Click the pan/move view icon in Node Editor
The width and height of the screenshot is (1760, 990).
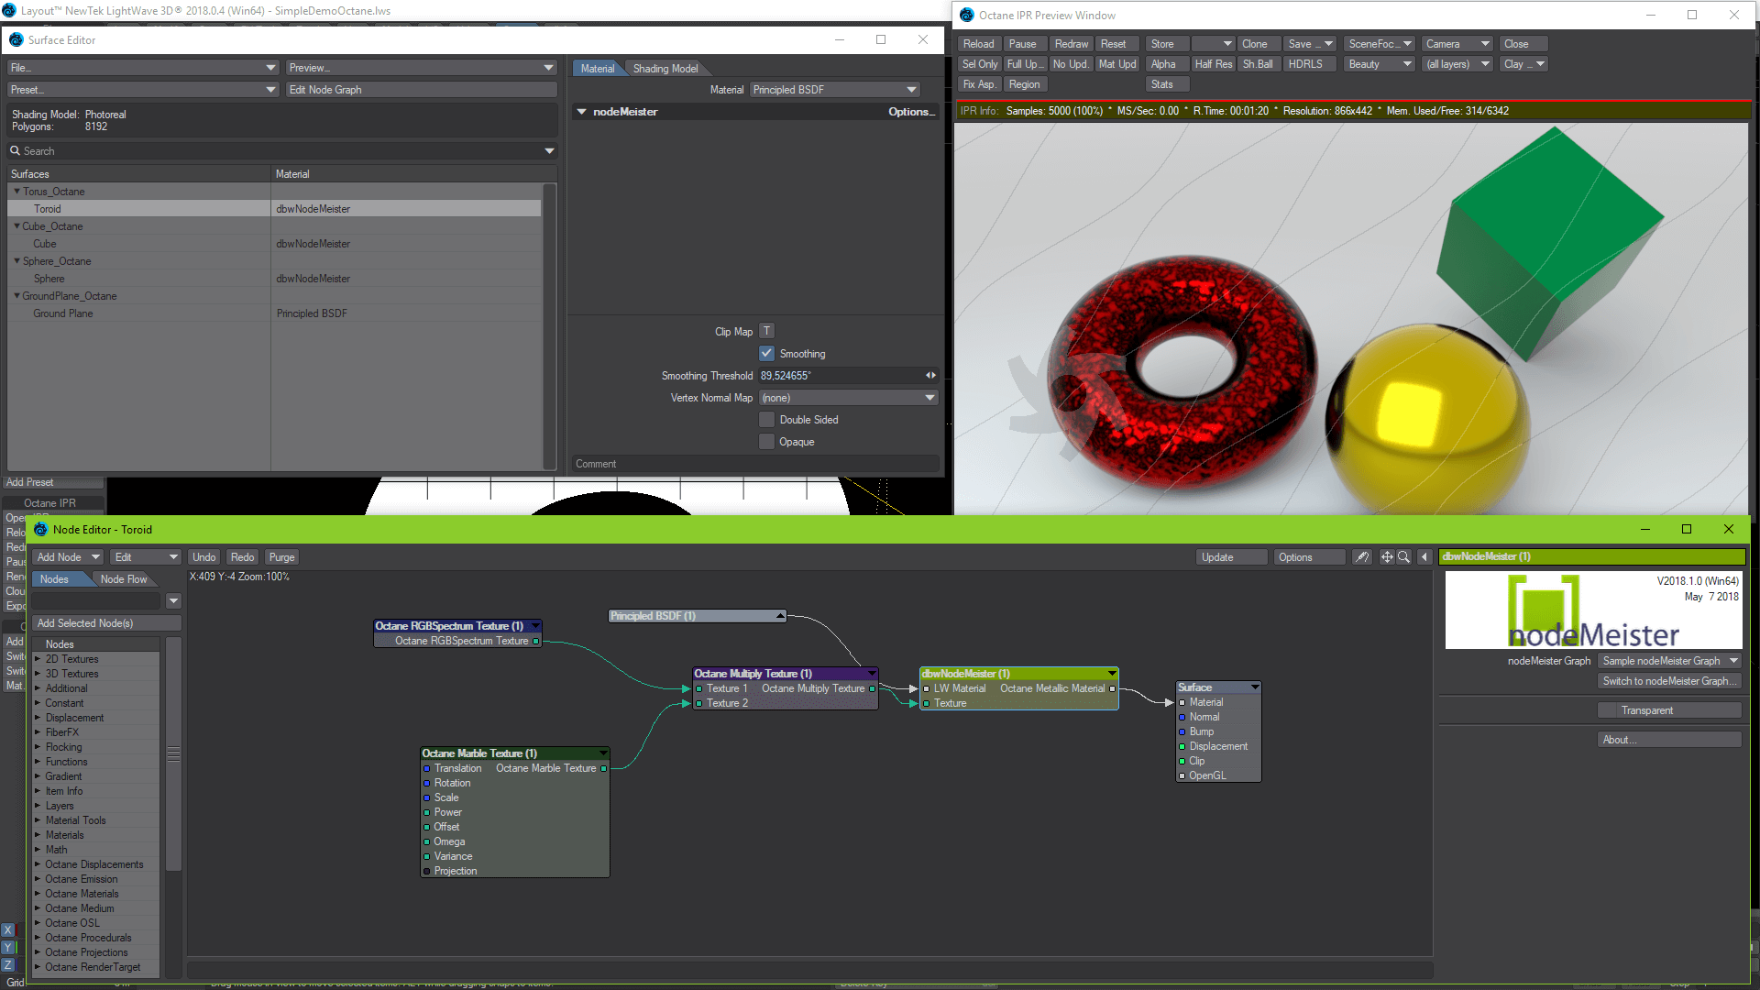[1386, 557]
